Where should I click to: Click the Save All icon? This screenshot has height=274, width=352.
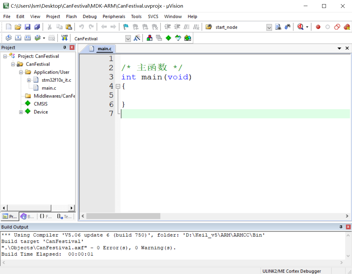point(37,27)
